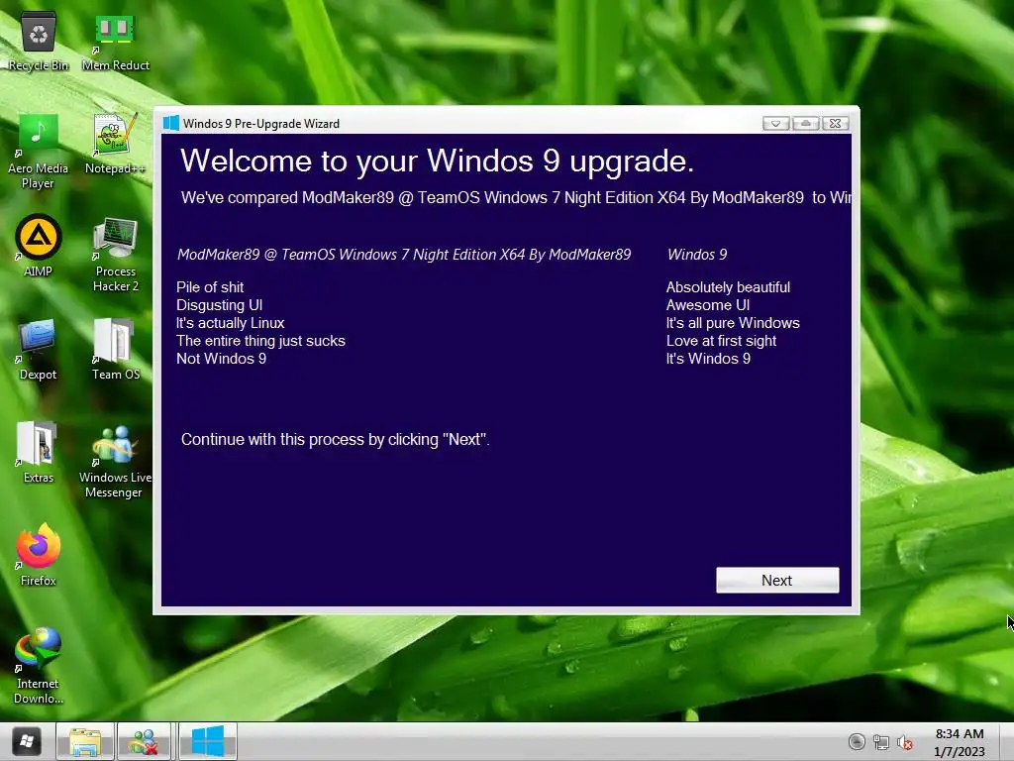Click the 'Welcome to your Windos 9 upgrade.' heading
This screenshot has width=1014, height=761.
[x=437, y=161]
